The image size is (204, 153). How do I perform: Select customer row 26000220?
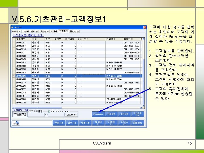click(x=78, y=86)
